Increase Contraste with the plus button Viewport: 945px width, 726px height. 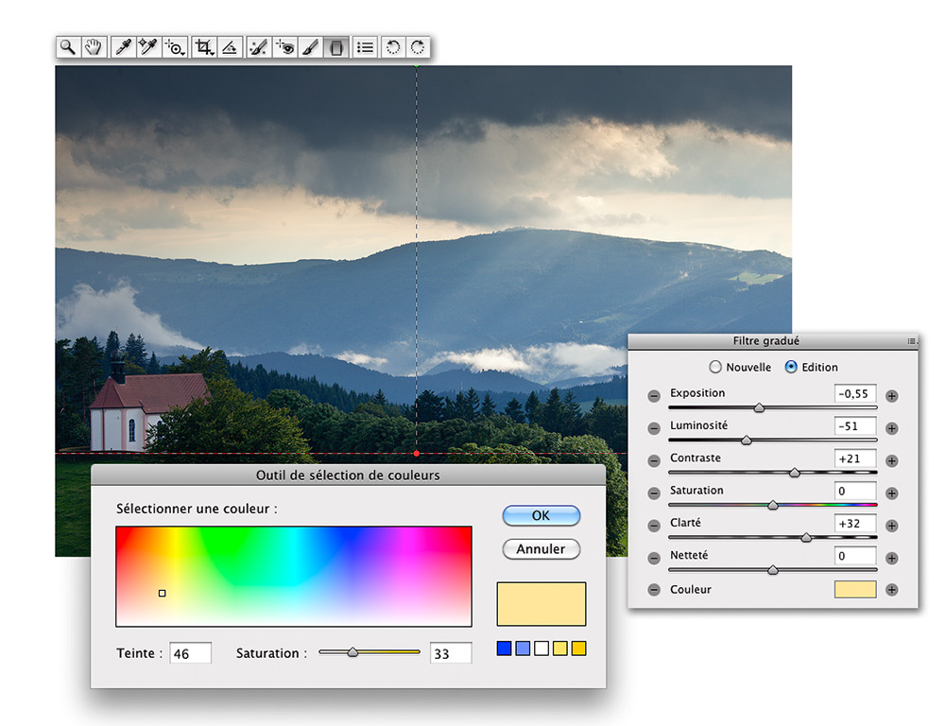click(892, 461)
